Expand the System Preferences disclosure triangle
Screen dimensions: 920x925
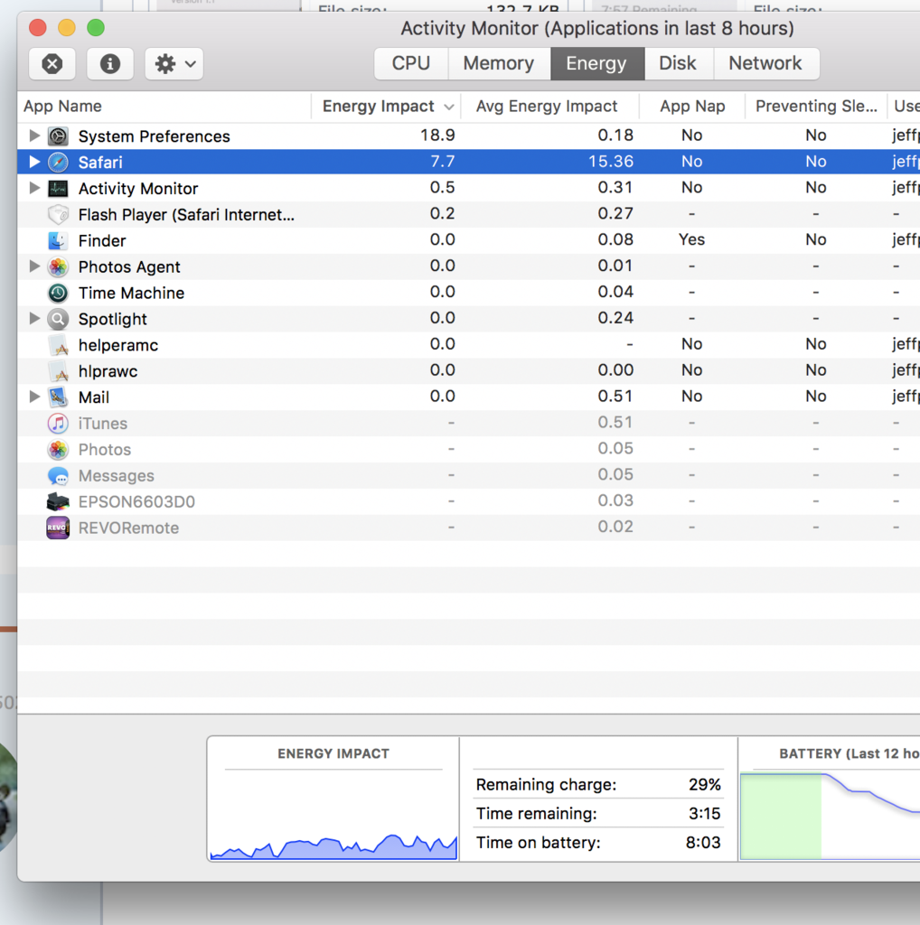(x=35, y=135)
